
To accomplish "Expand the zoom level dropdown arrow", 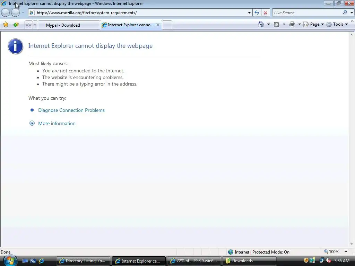I will click(x=346, y=252).
